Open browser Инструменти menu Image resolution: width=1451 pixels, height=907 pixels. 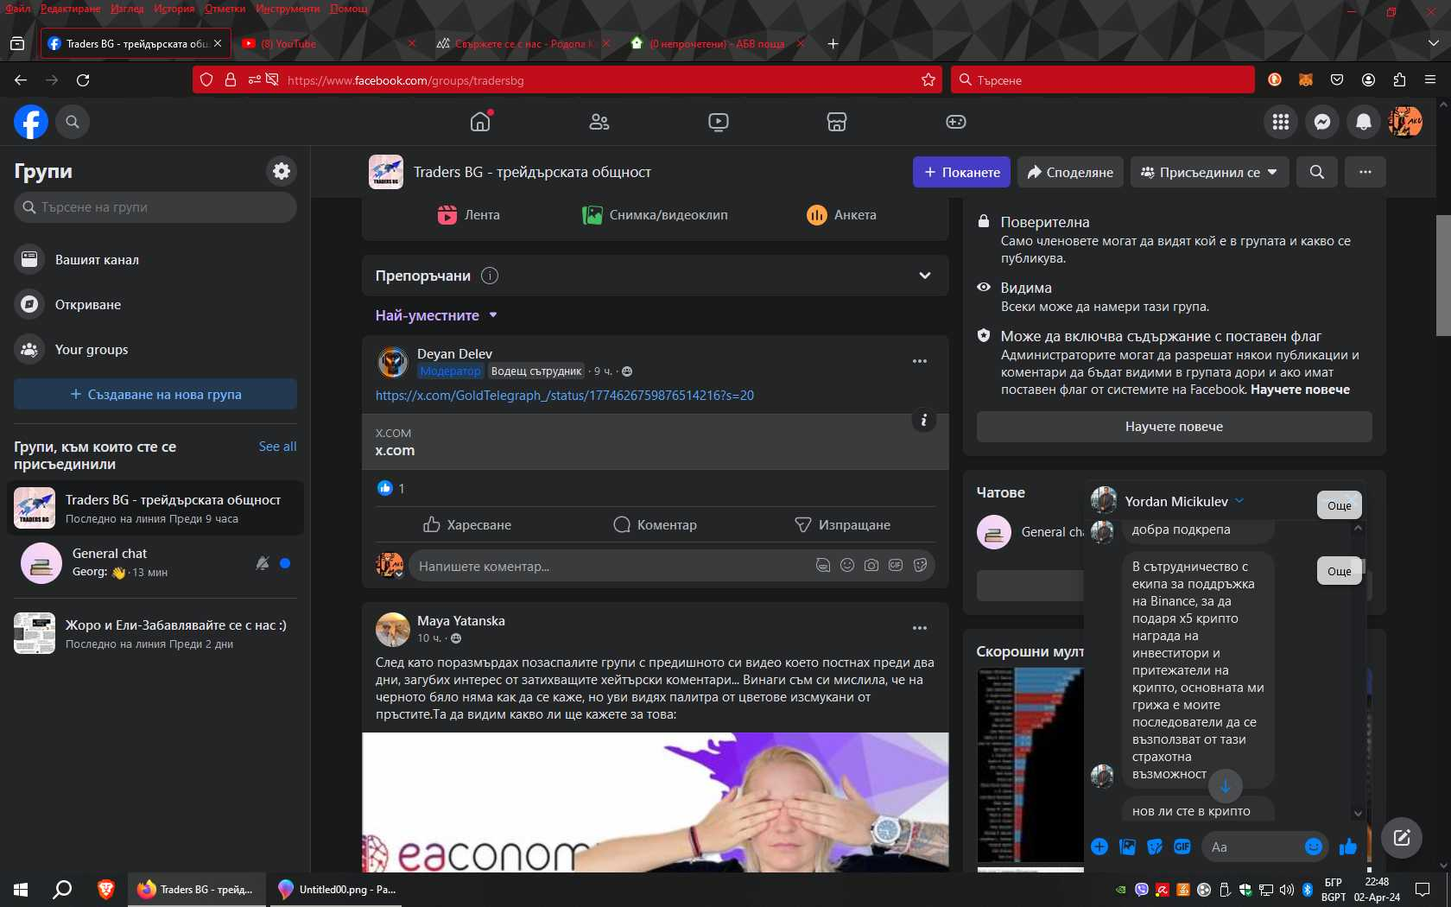point(288,9)
